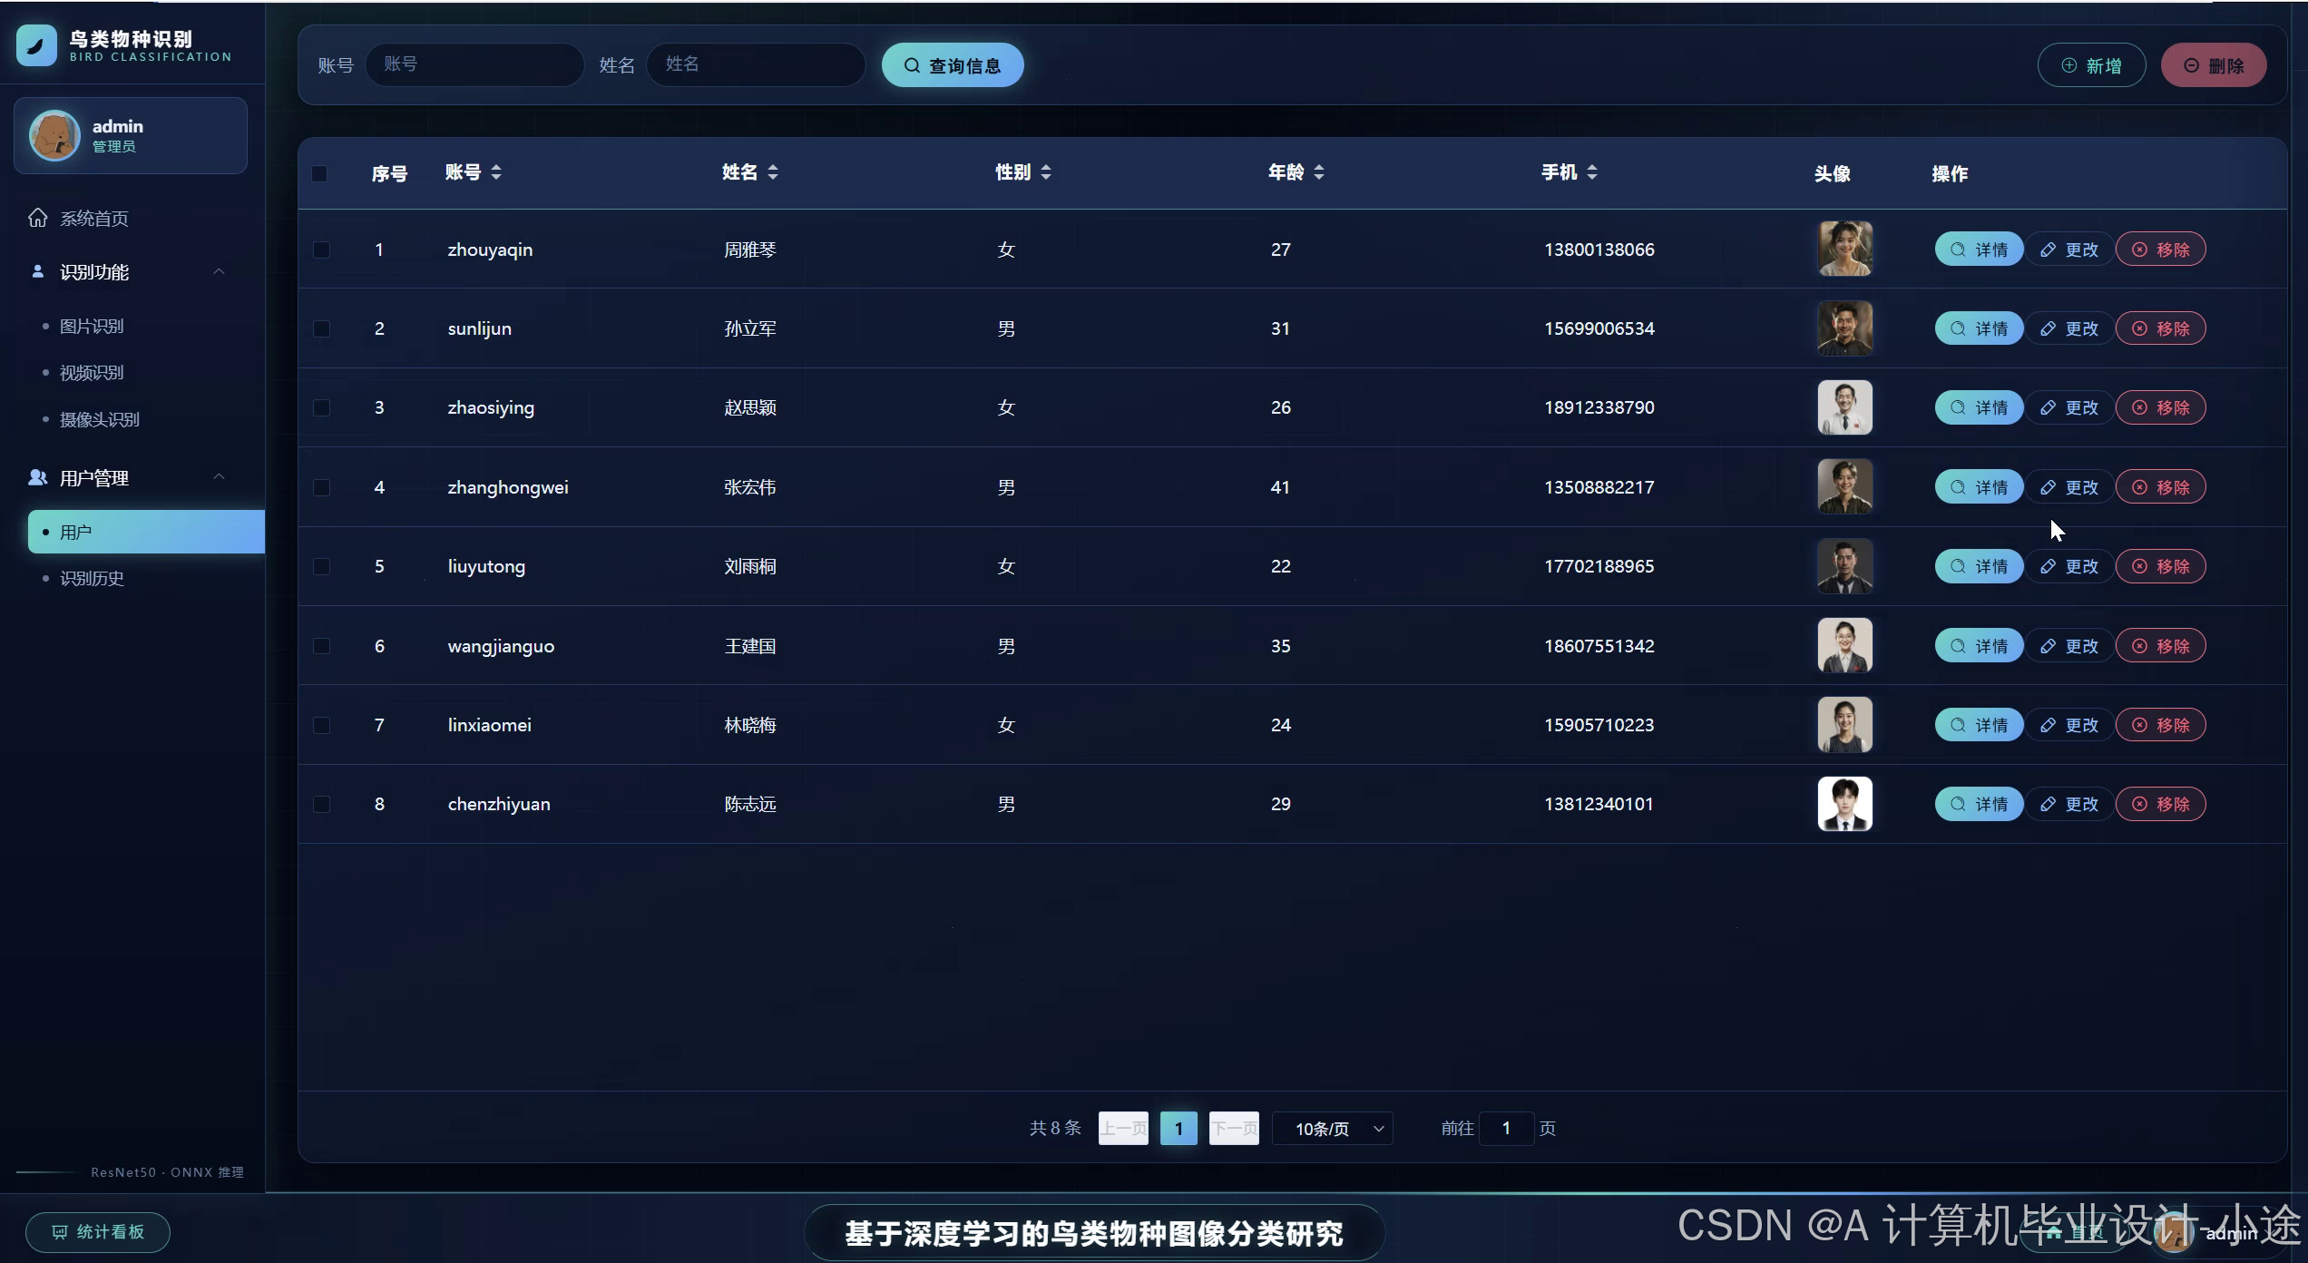Click 更改 for user zhaosiying

[x=2069, y=407]
